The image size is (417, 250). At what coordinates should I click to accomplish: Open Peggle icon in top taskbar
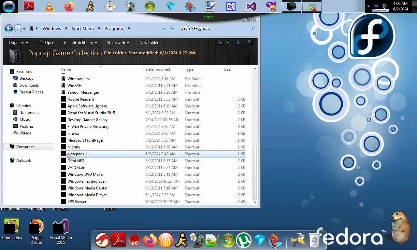191,6
